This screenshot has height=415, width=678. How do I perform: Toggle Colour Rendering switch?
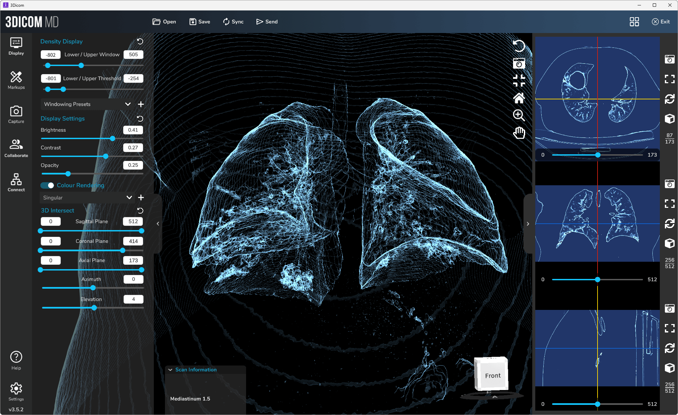pyautogui.click(x=47, y=185)
